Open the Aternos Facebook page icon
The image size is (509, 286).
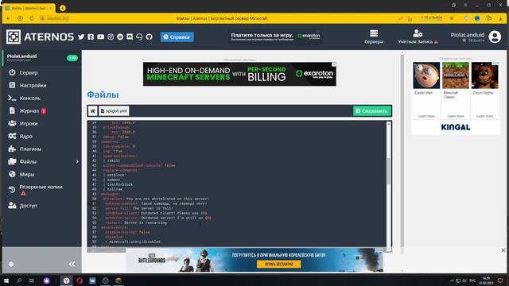tap(91, 37)
